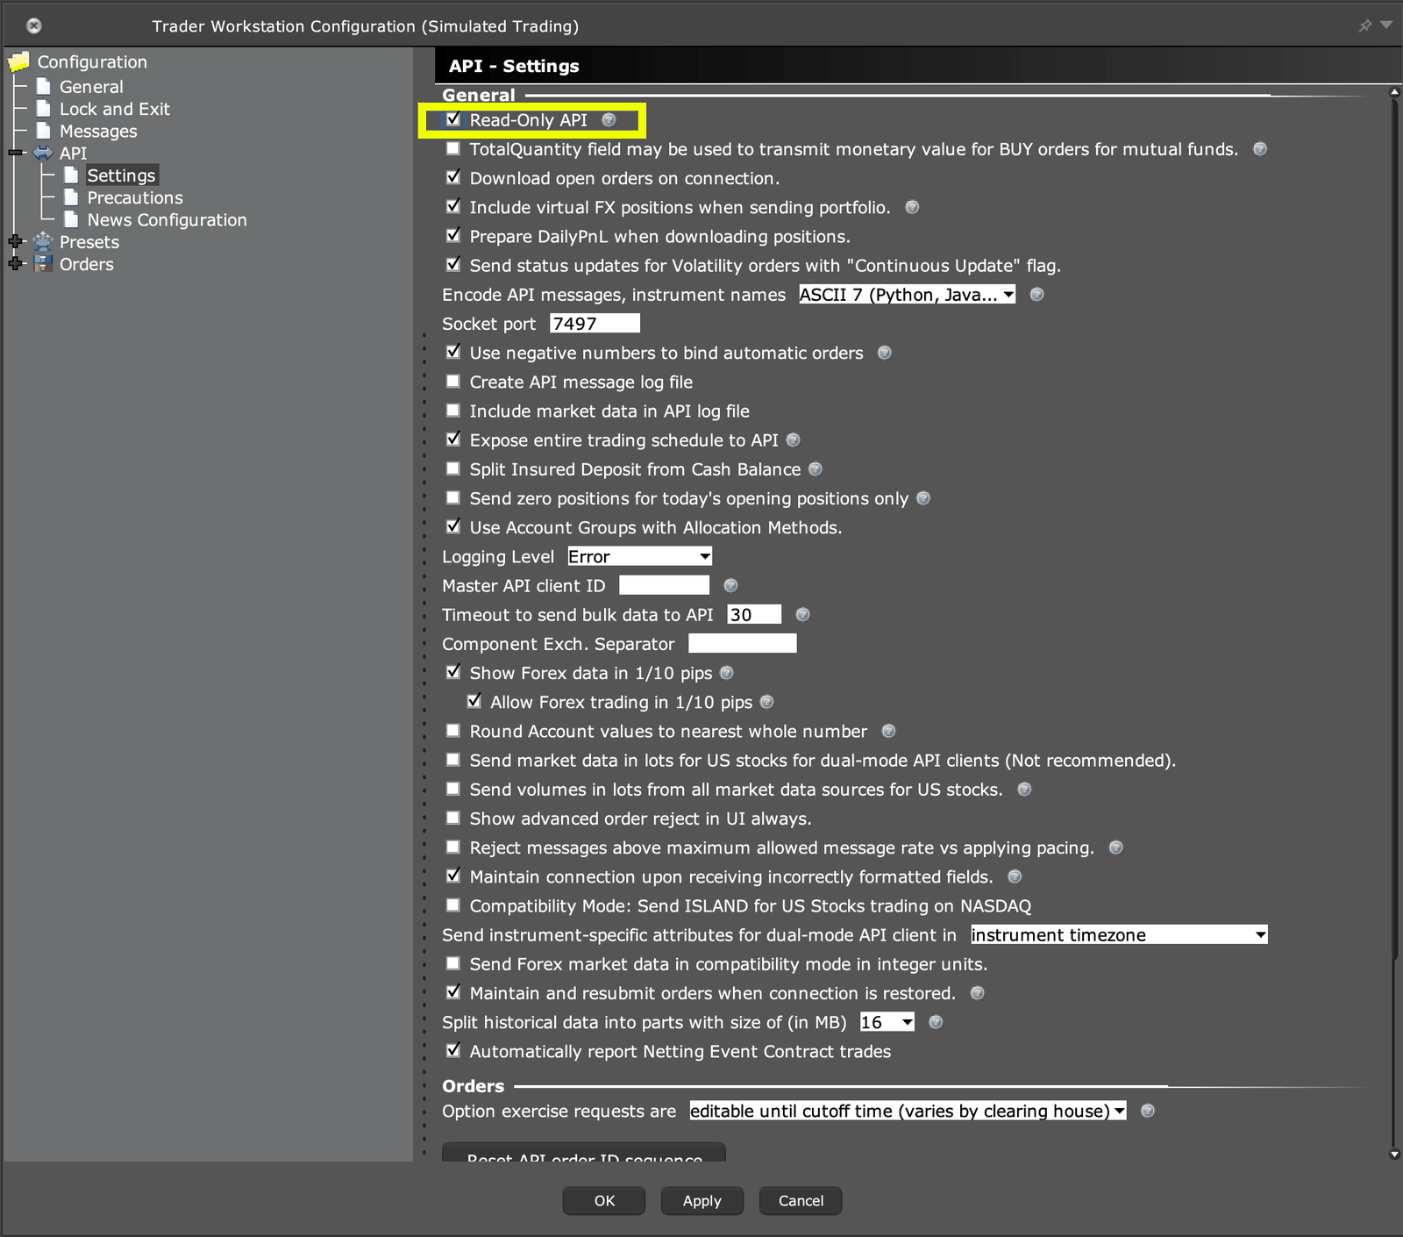This screenshot has height=1237, width=1403.
Task: Click the scrollbar down arrow
Action: (1394, 1155)
